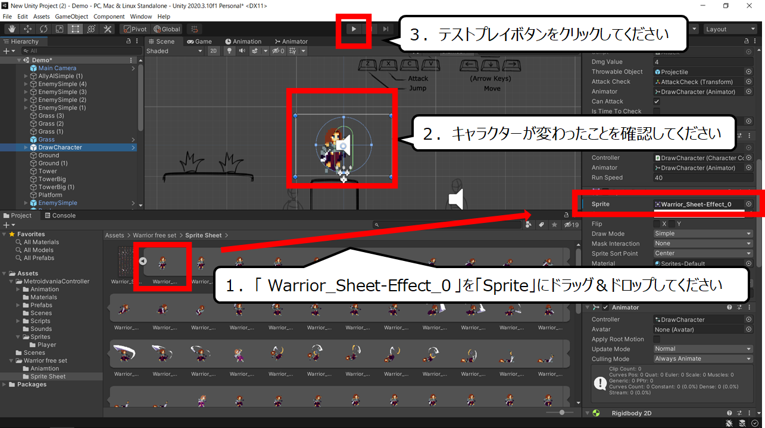Open the Sprite Sort Point dropdown

[703, 253]
